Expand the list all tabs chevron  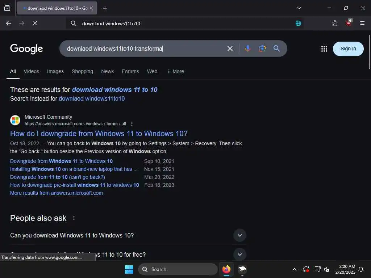[x=299, y=8]
